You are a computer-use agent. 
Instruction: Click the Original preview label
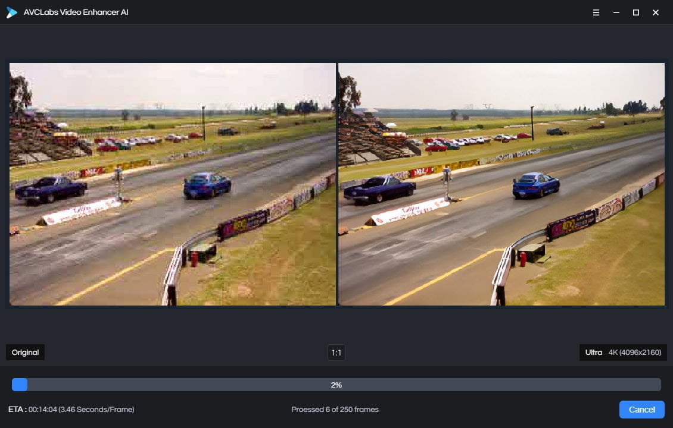(x=26, y=352)
